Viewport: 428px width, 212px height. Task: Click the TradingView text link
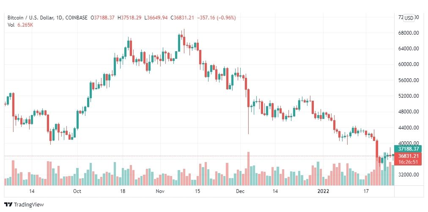pos(29,205)
